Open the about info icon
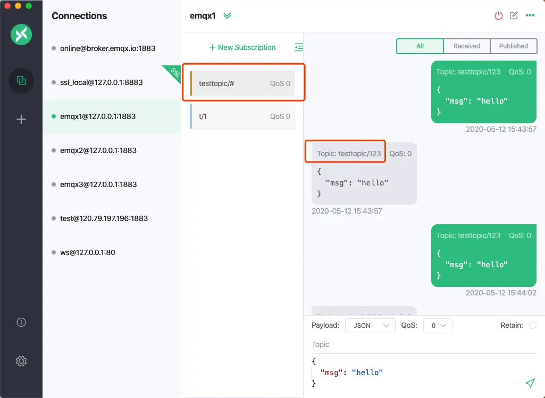This screenshot has height=398, width=545. tap(21, 322)
